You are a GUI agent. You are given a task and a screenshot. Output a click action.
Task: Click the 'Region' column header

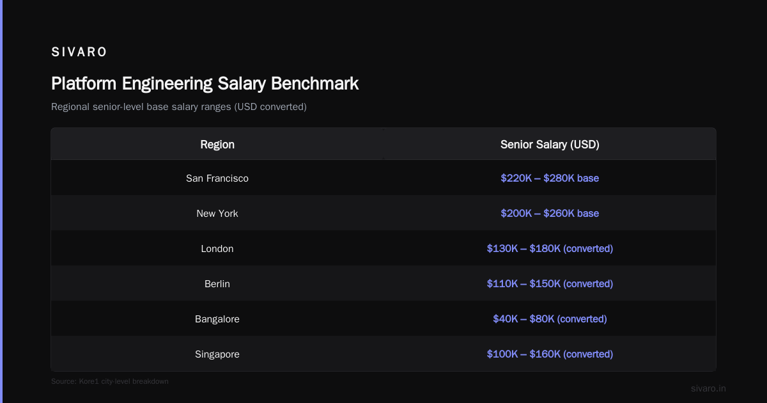click(217, 145)
